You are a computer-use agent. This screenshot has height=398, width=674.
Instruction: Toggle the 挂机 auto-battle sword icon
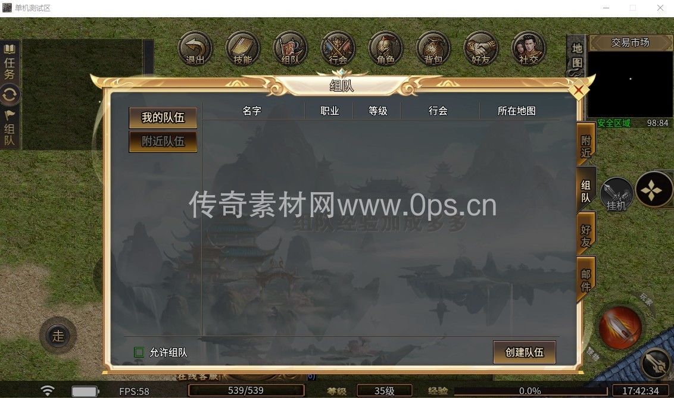[616, 195]
